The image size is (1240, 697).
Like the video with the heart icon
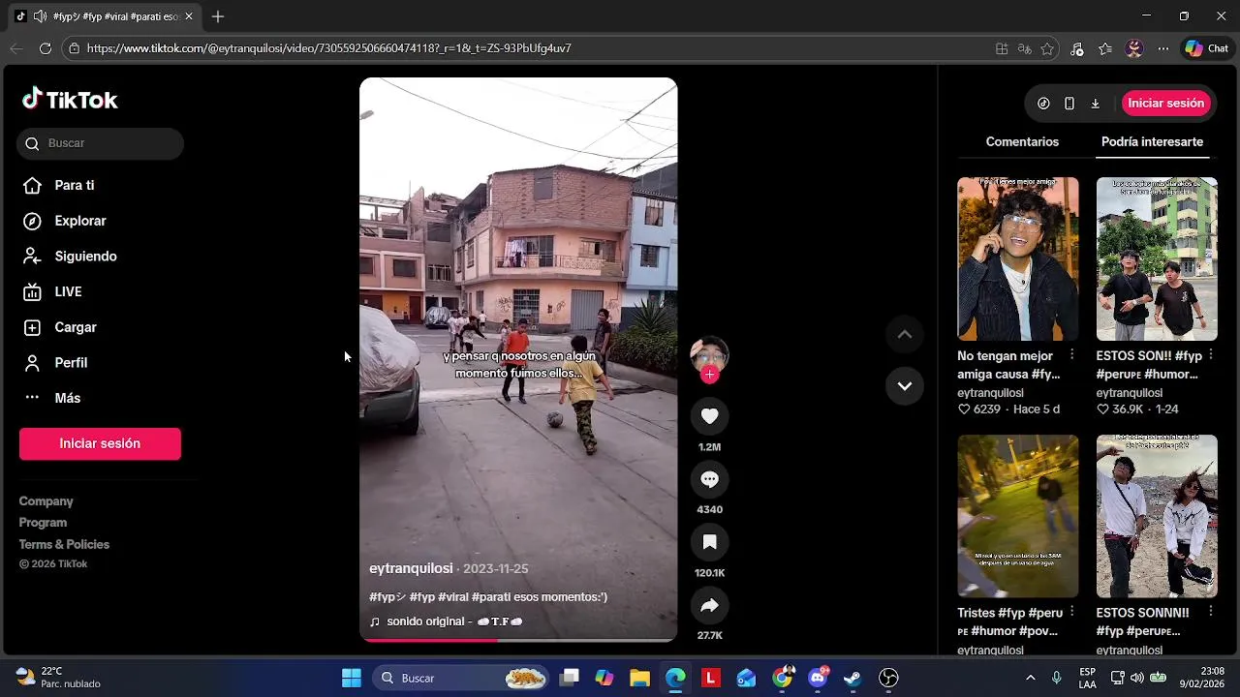(709, 416)
